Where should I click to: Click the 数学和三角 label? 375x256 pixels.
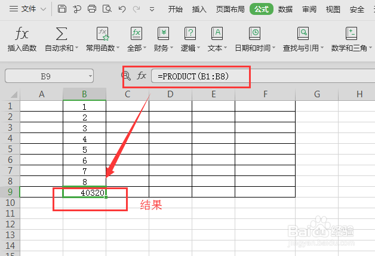[349, 48]
